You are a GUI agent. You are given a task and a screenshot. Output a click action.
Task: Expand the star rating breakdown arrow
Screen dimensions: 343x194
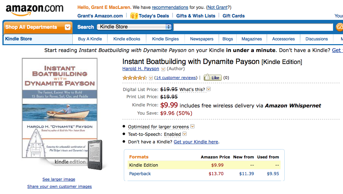[151, 78]
